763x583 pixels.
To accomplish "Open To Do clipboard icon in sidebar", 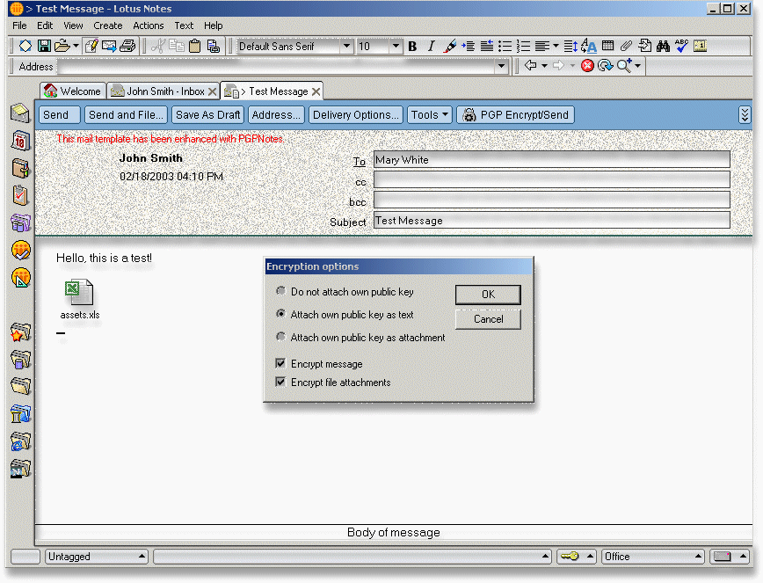I will [x=20, y=195].
